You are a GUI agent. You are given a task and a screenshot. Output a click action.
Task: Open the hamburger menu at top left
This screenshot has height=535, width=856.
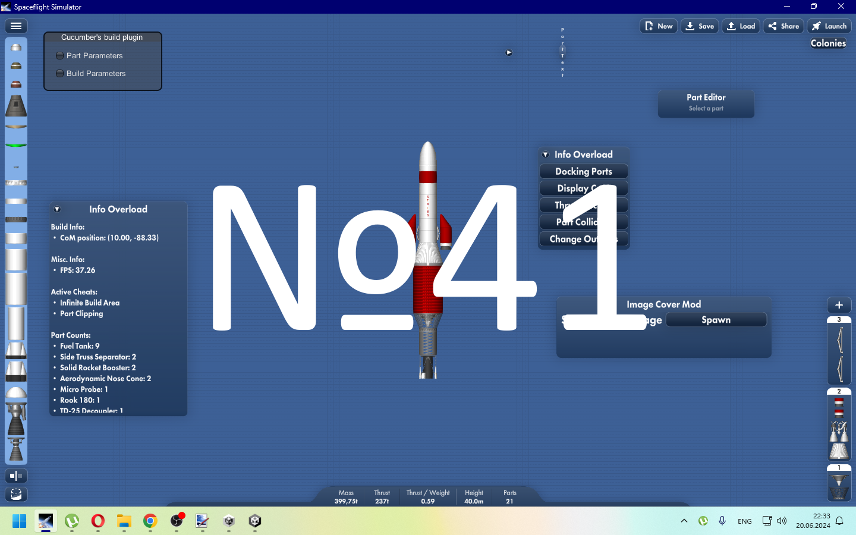coord(16,26)
